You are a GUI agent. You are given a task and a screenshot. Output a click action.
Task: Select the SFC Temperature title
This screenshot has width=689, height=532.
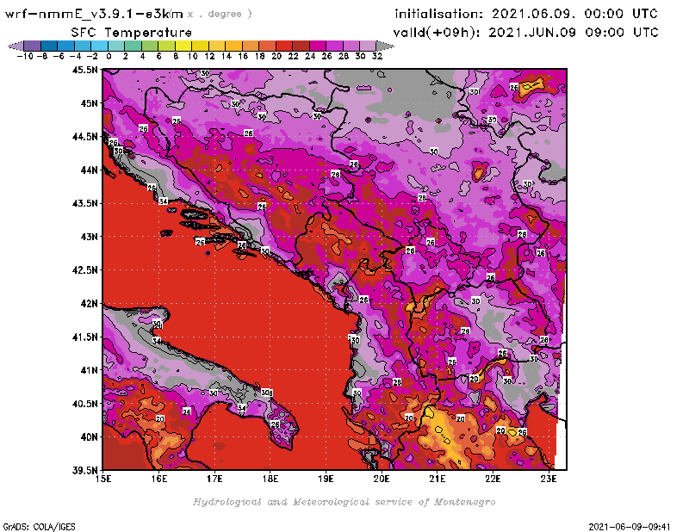click(132, 33)
